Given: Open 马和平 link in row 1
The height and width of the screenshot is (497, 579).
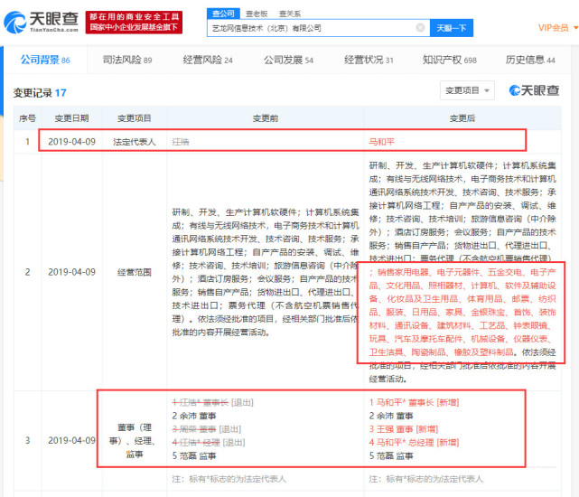Looking at the screenshot, I should click(x=381, y=142).
